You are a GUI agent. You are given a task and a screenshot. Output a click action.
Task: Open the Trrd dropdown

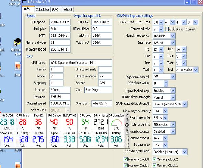point(161,56)
